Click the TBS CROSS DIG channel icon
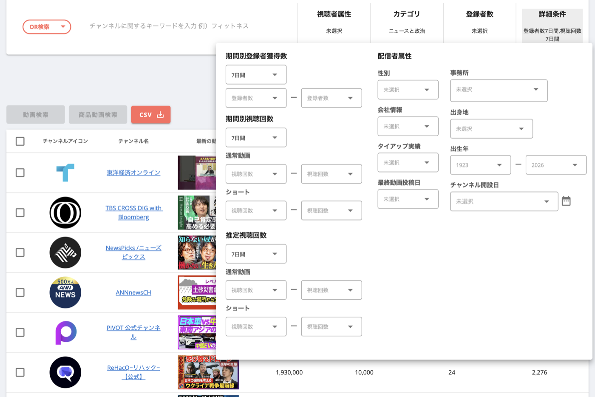The width and height of the screenshot is (595, 397). pyautogui.click(x=65, y=213)
